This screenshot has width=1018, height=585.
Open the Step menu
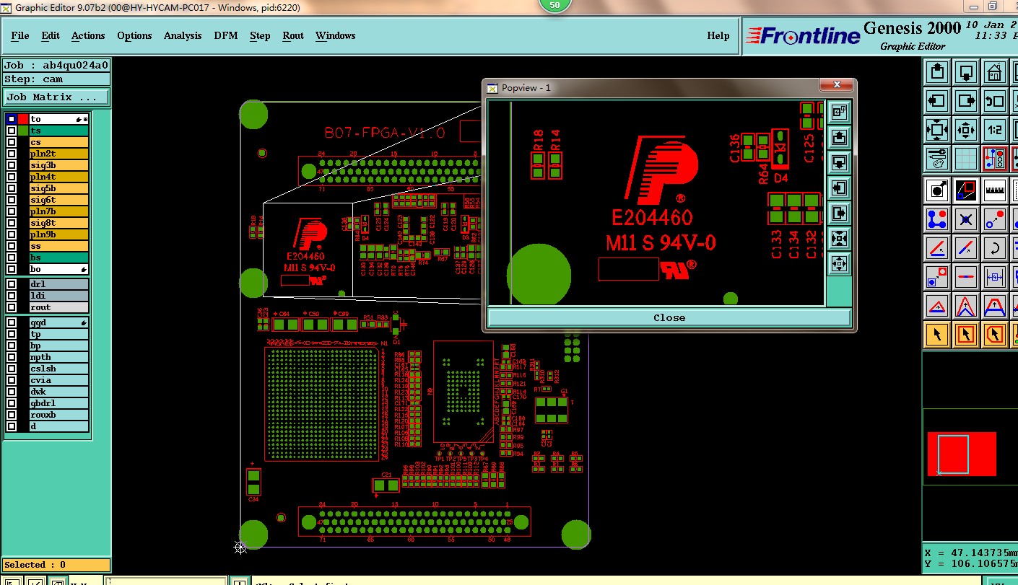[x=260, y=35]
